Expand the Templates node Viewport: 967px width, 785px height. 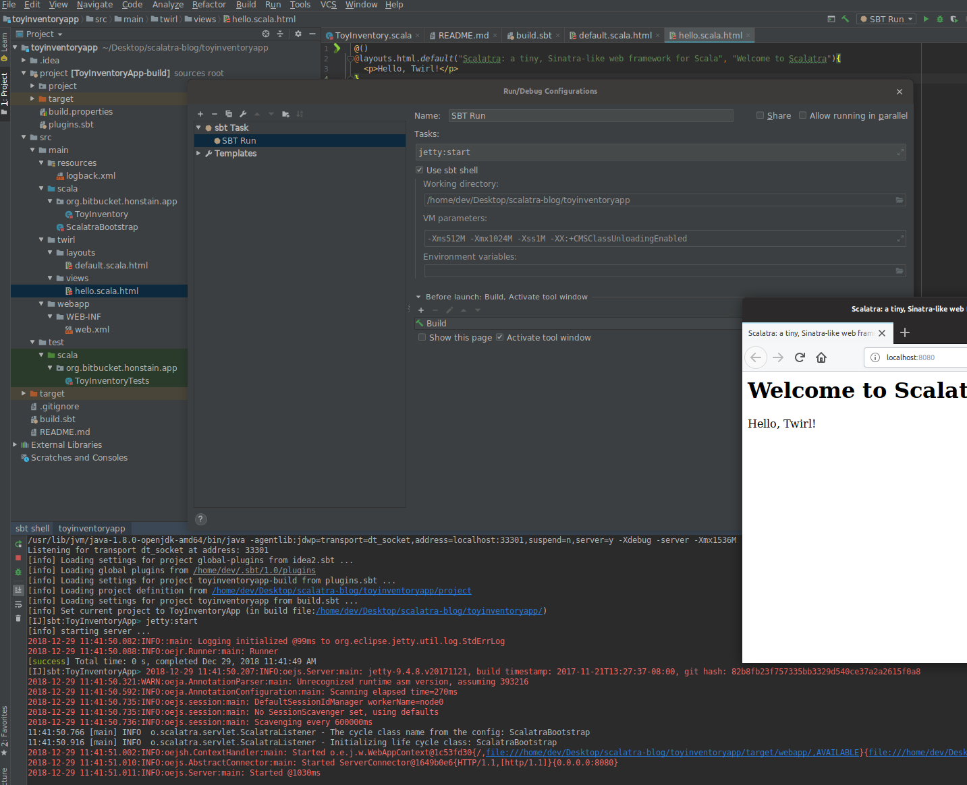199,153
